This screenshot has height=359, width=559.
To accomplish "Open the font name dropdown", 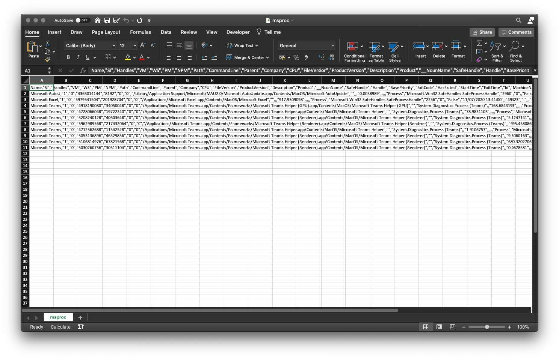I will [114, 45].
